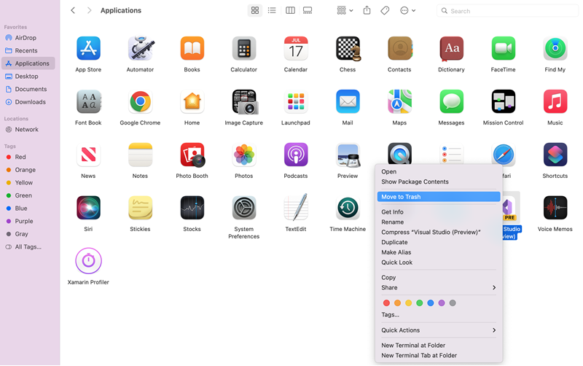Click the Calendar app icon
Image resolution: width=583 pixels, height=366 pixels.
pyautogui.click(x=296, y=48)
